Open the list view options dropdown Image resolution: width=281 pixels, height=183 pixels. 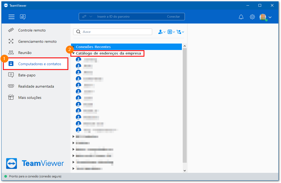[171, 32]
